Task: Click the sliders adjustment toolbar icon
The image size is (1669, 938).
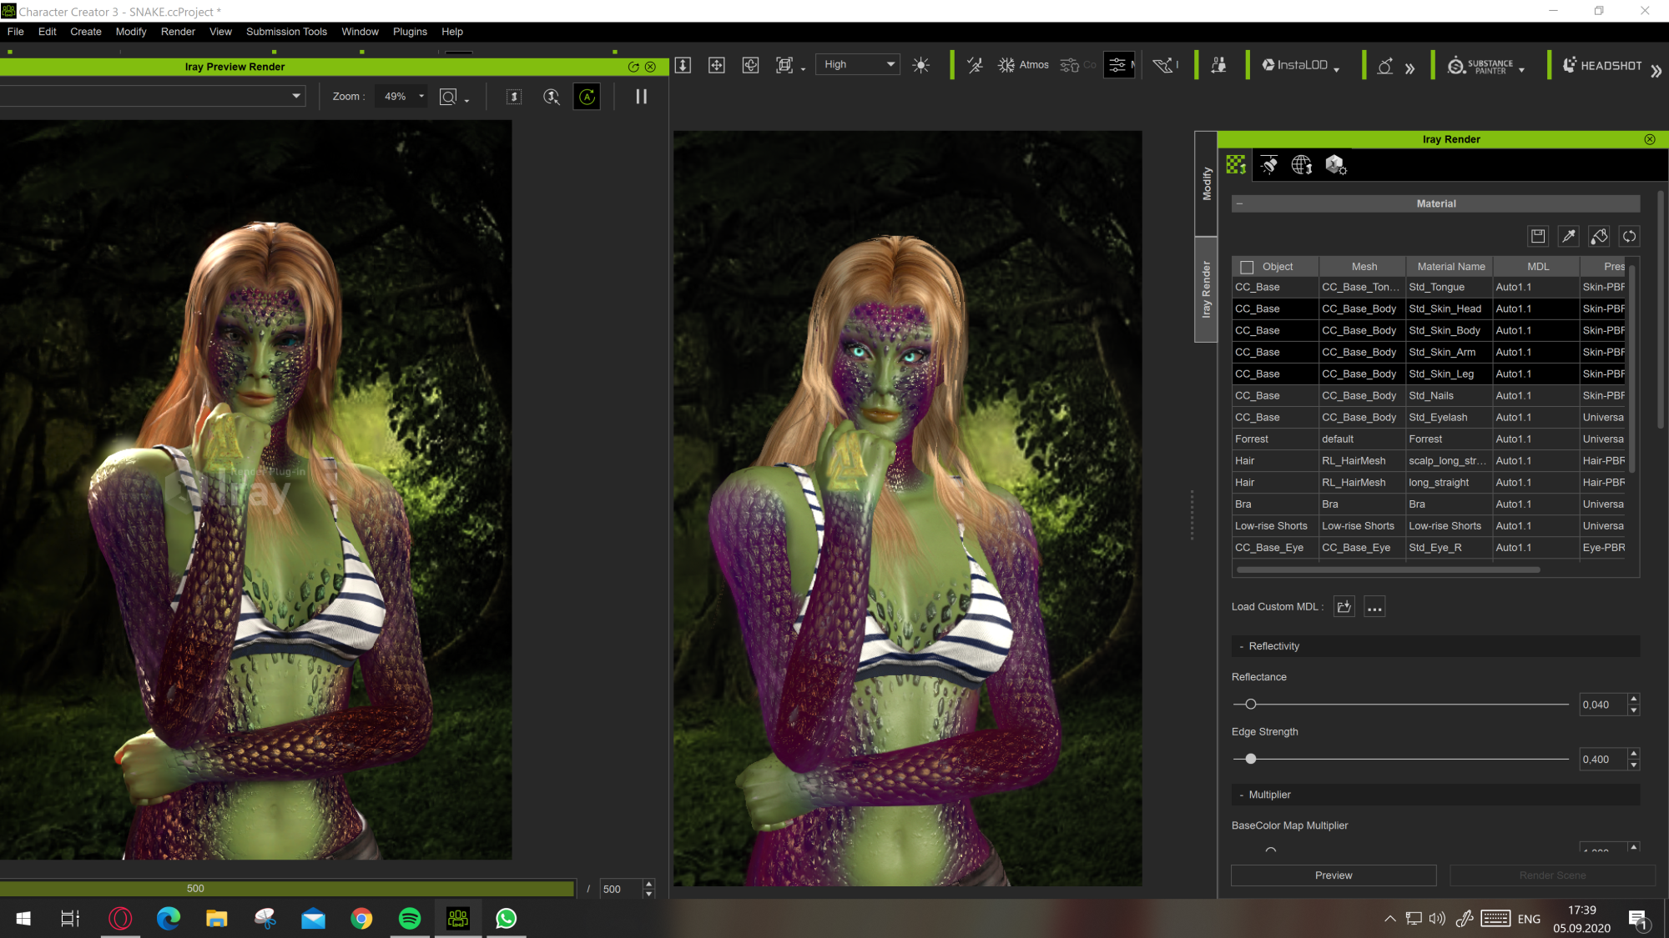Action: click(x=1117, y=65)
